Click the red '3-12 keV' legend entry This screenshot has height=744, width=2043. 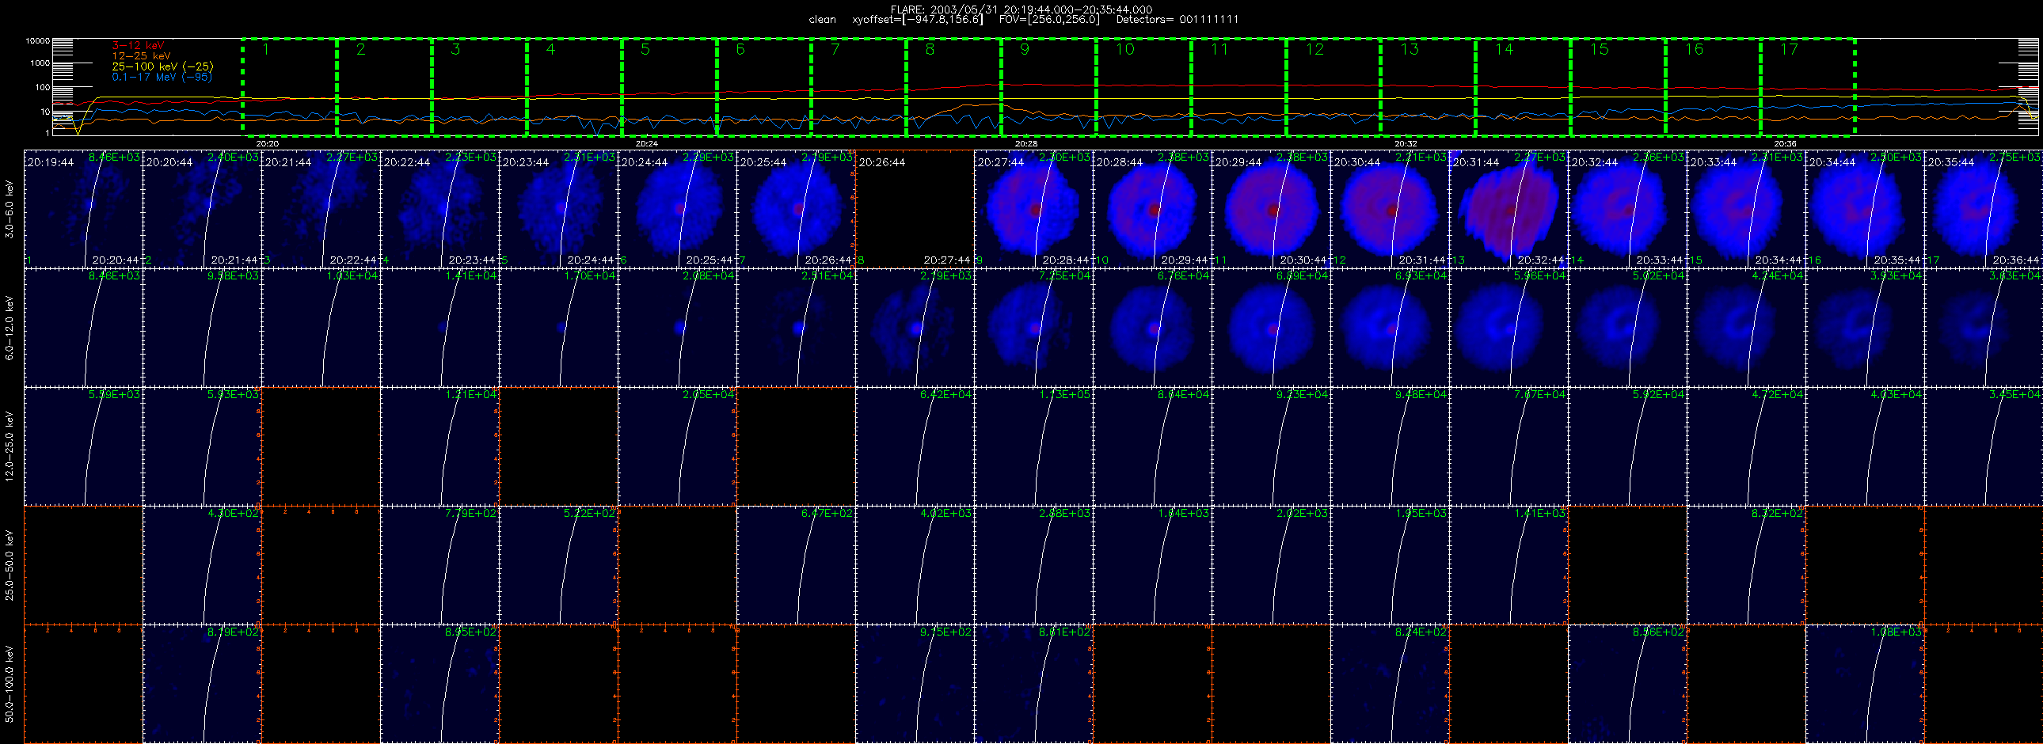pos(138,46)
